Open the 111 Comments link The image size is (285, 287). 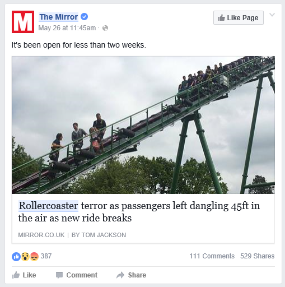tap(212, 256)
